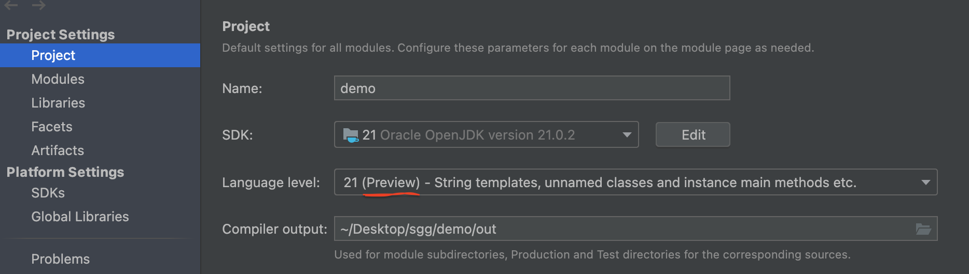Click the Project Settings section header

pyautogui.click(x=61, y=35)
